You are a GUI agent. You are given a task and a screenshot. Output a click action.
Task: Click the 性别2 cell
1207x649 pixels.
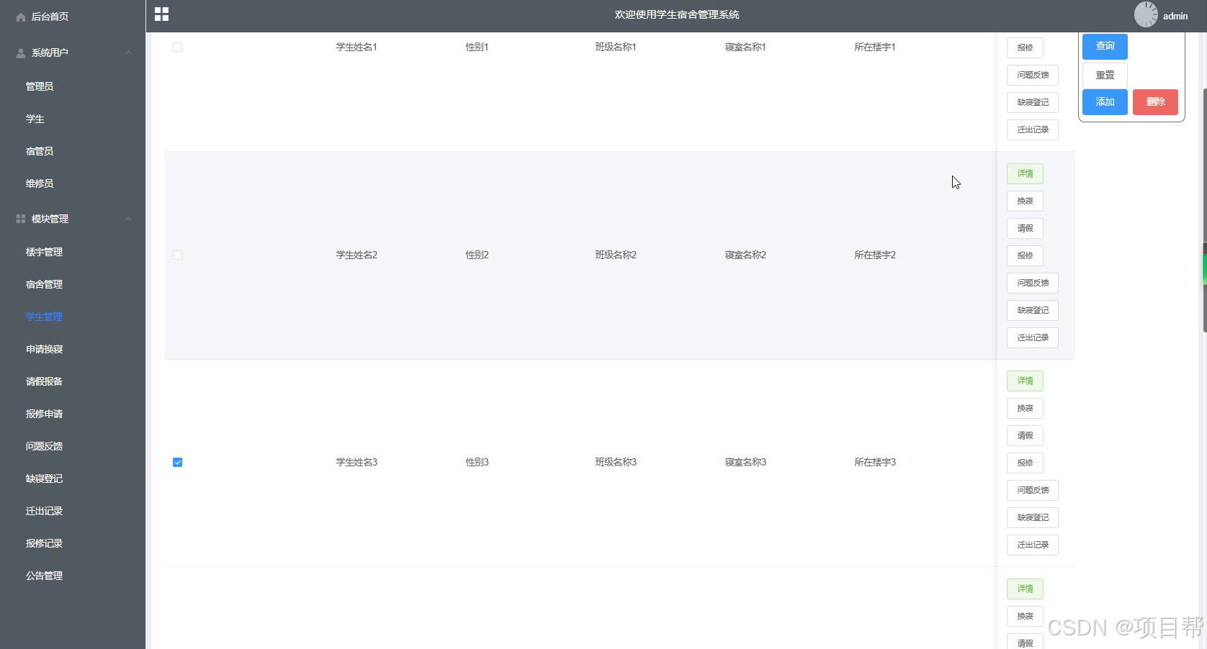pyautogui.click(x=477, y=255)
